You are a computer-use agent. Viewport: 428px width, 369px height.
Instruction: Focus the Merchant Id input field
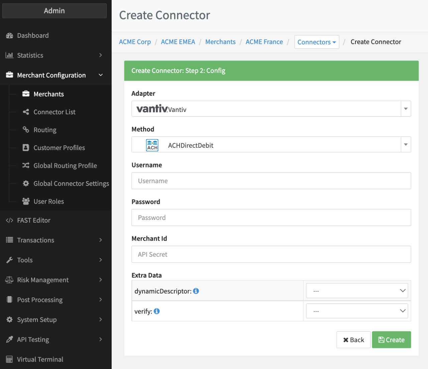[271, 254]
